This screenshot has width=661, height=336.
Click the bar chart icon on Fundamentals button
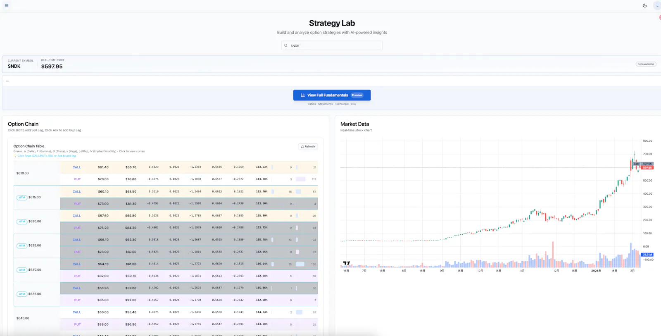[302, 95]
